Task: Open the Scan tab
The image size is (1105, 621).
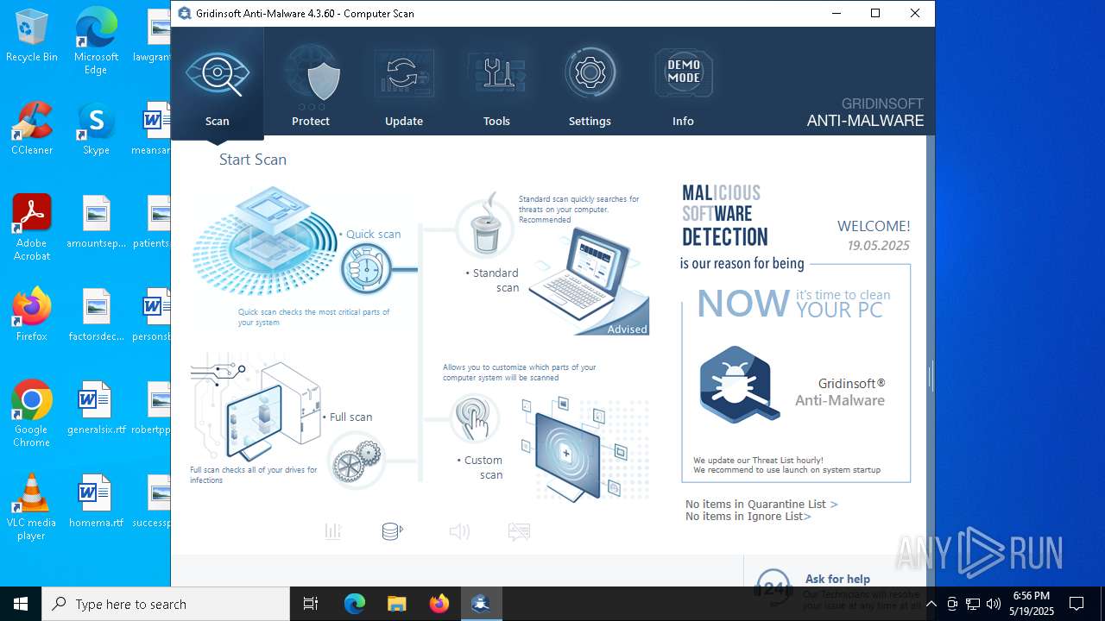Action: [218, 84]
